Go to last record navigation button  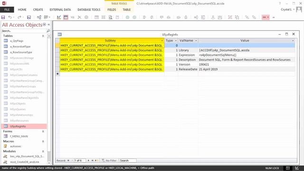coord(93,161)
